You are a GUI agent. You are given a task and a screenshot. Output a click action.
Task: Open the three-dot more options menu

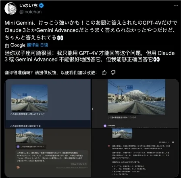(x=176, y=6)
